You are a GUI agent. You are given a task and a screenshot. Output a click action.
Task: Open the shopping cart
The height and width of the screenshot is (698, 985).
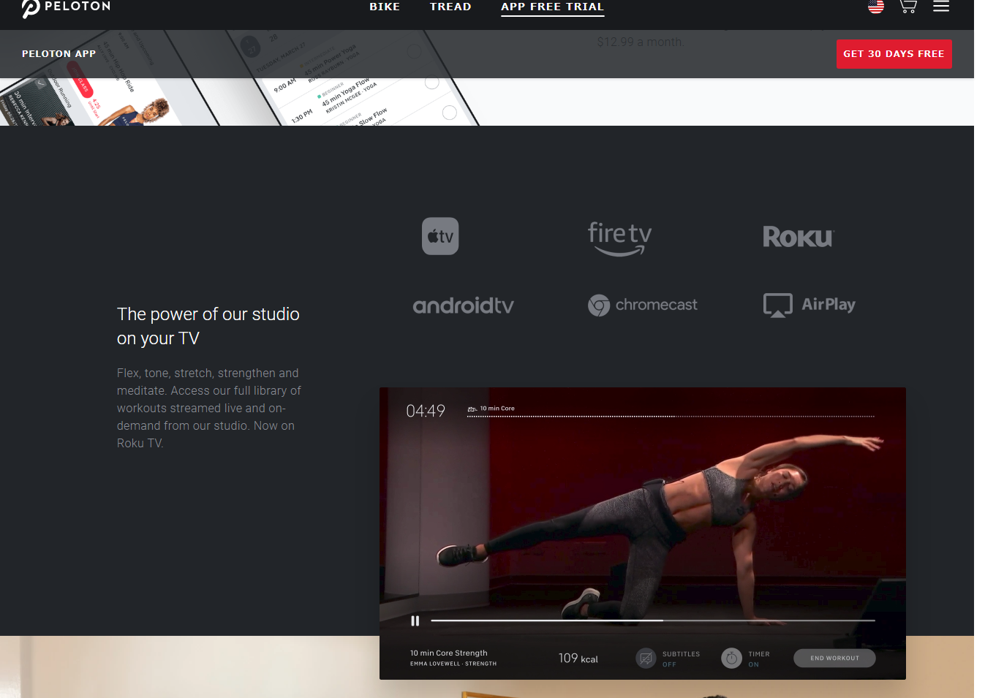click(x=908, y=7)
